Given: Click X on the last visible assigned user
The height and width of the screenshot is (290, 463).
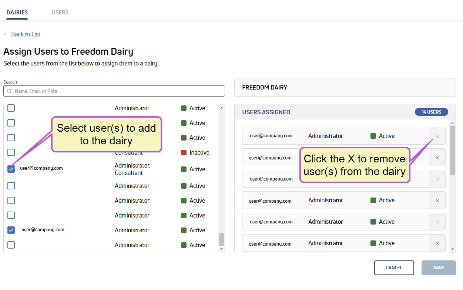Looking at the screenshot, I should pos(437,243).
